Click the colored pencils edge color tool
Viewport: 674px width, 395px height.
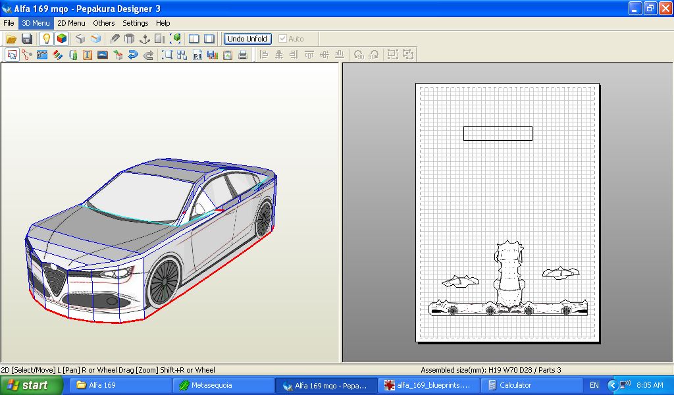point(57,55)
